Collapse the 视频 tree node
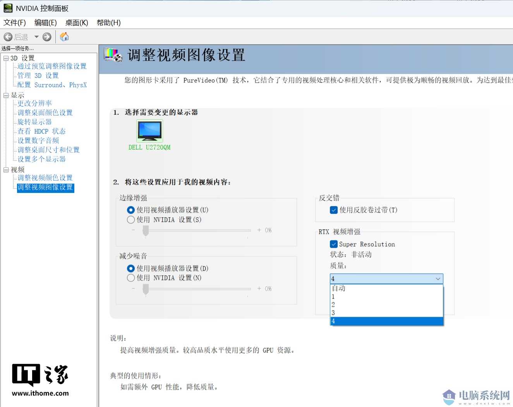This screenshot has height=407, width=513. tap(6, 170)
